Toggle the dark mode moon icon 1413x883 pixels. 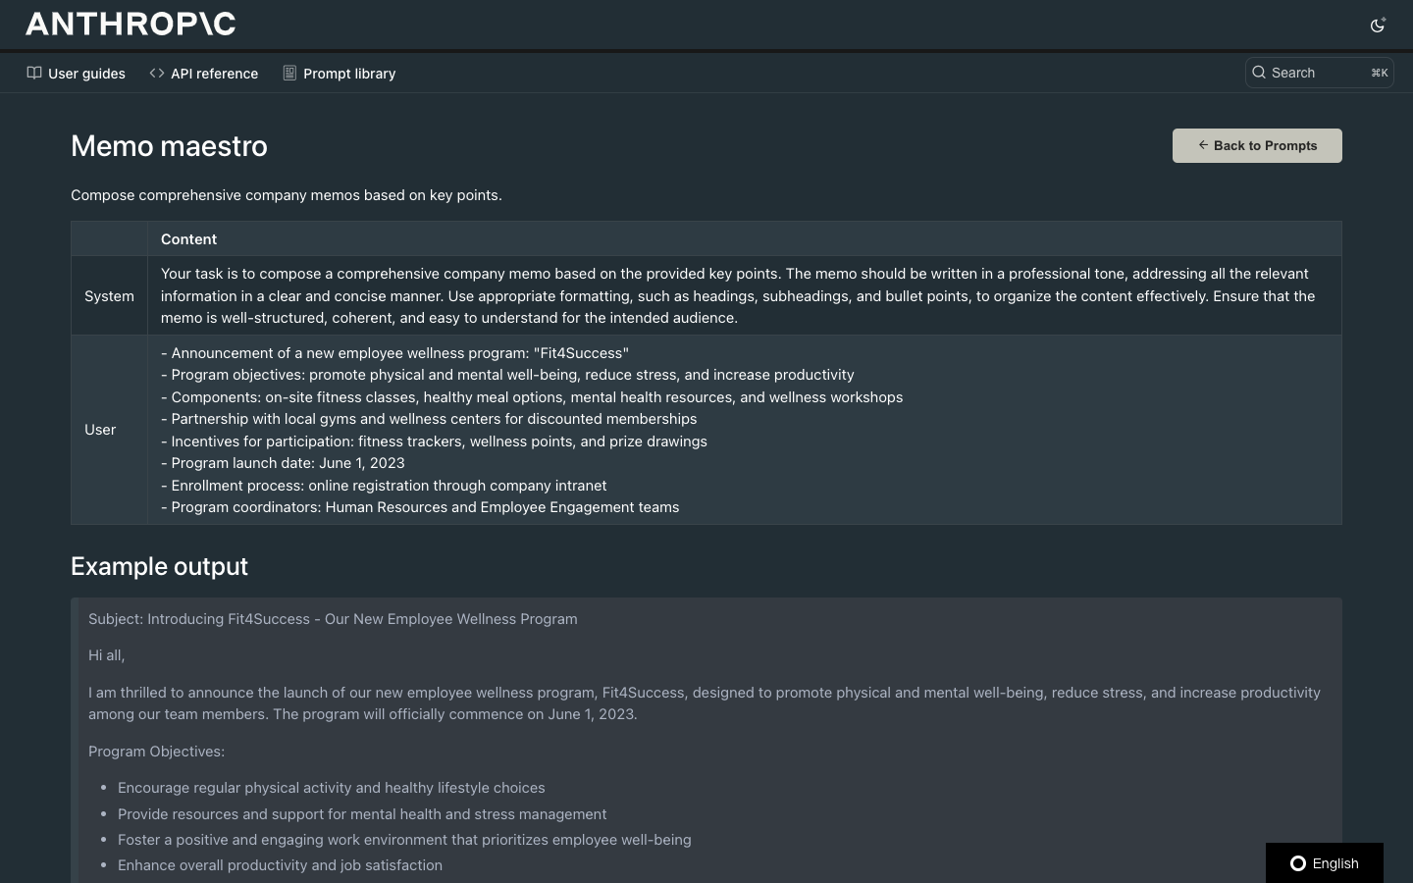tap(1378, 25)
